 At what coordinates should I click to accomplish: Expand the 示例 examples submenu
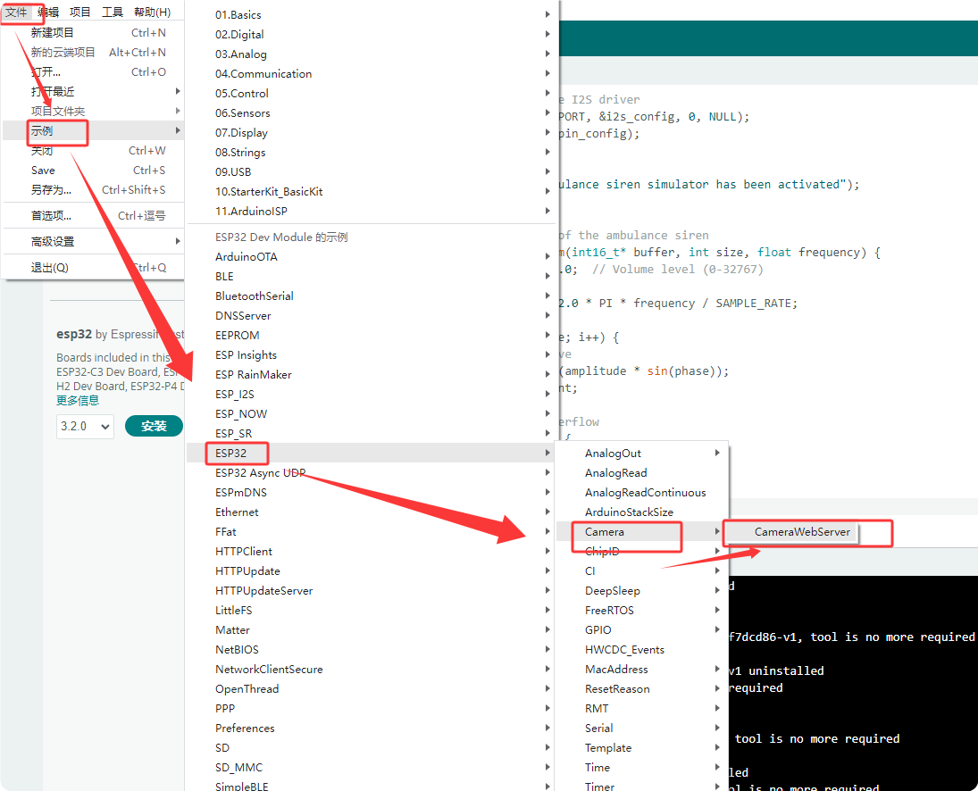[x=94, y=131]
